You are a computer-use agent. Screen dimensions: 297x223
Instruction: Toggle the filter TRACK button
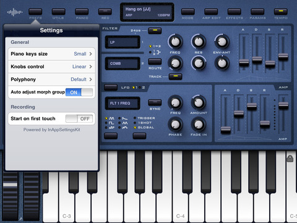point(175,76)
